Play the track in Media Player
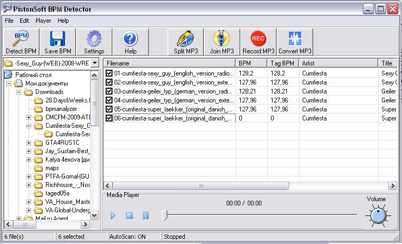This screenshot has height=244, width=402. (x=113, y=215)
